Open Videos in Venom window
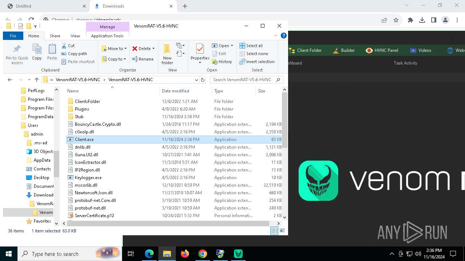 coord(421,50)
